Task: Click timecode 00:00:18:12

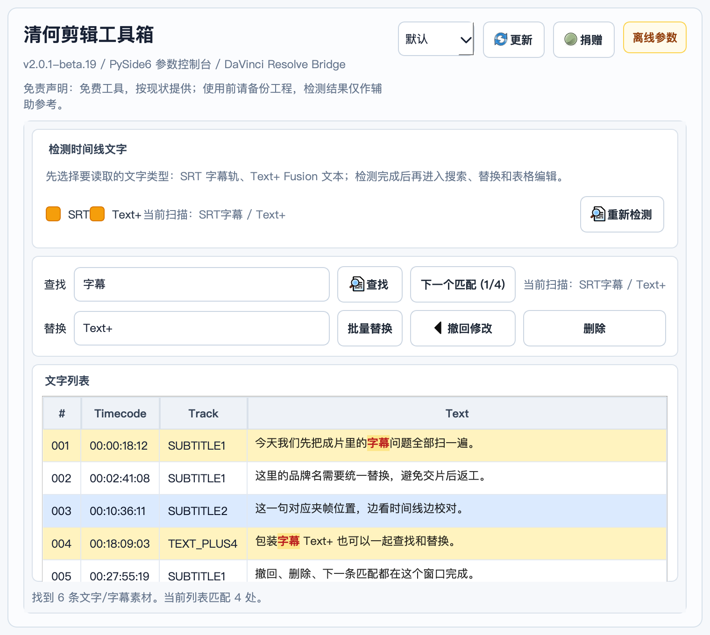Action: tap(119, 445)
